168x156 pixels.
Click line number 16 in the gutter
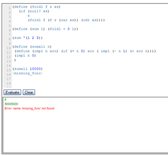pos(9,75)
